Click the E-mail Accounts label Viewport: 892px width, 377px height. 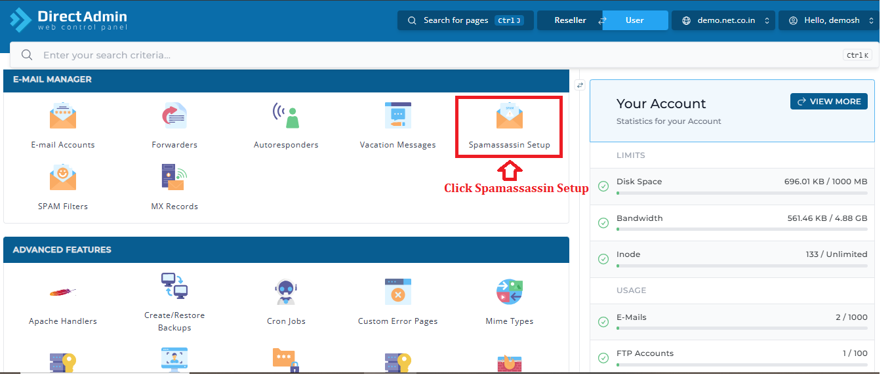click(x=63, y=145)
